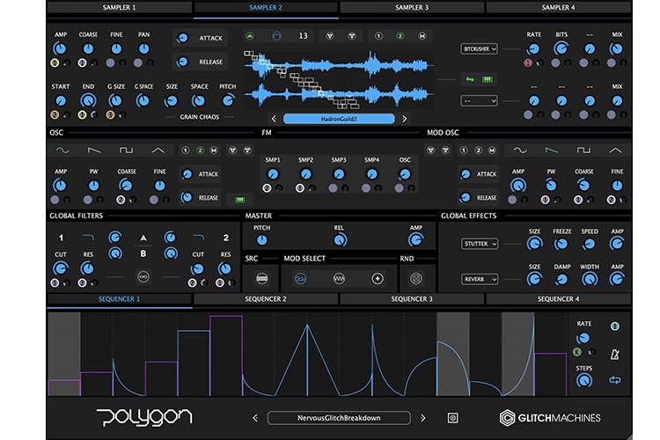Switch to the SAMPLER 4 tab
The height and width of the screenshot is (440, 660).
click(558, 7)
